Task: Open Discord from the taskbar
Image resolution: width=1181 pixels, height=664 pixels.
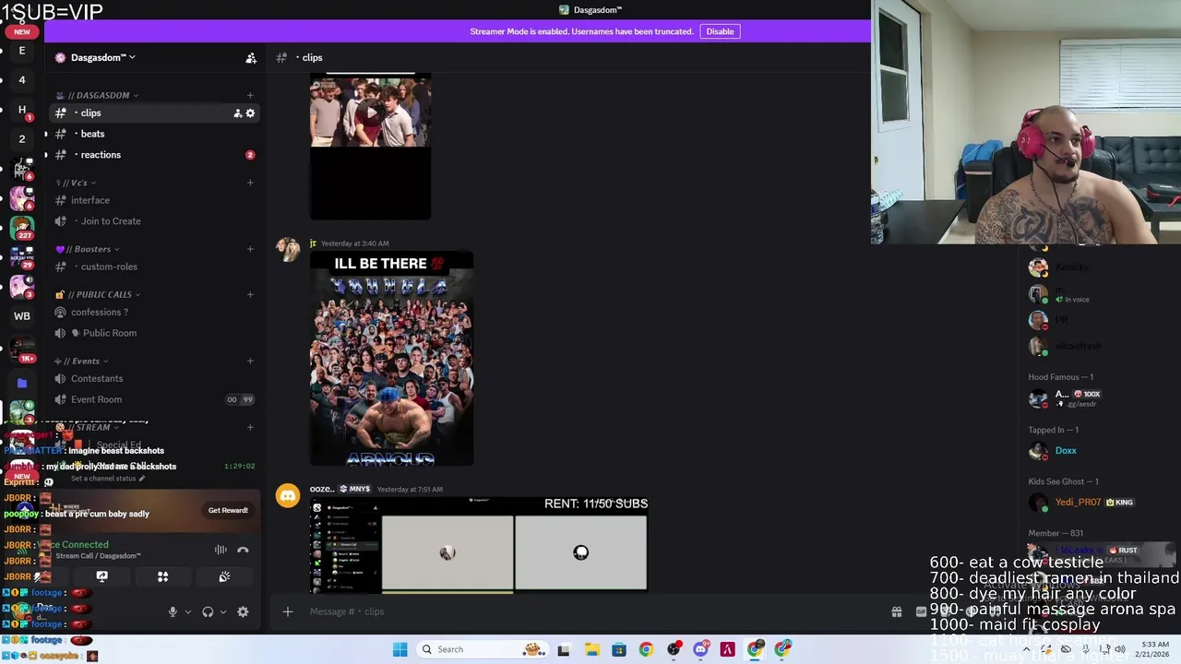Action: 701,649
